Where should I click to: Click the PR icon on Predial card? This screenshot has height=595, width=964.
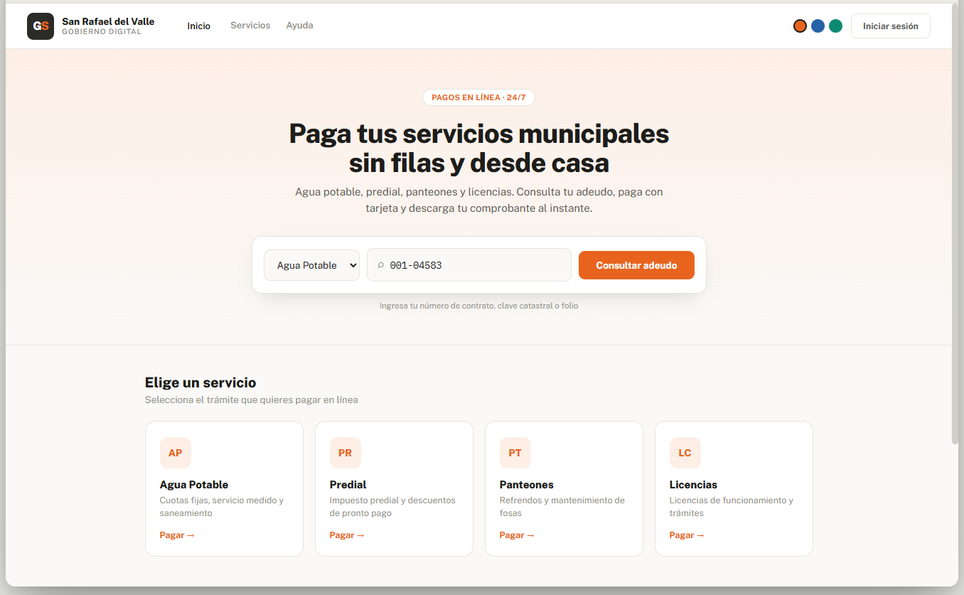[346, 453]
